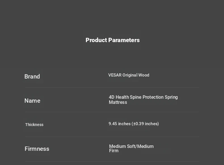This screenshot has height=165, width=224.
Task: Click the 4D Health Spine Protection Spring text
Action: tap(143, 97)
